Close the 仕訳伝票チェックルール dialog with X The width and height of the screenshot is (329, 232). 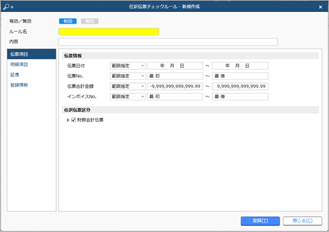pos(320,7)
